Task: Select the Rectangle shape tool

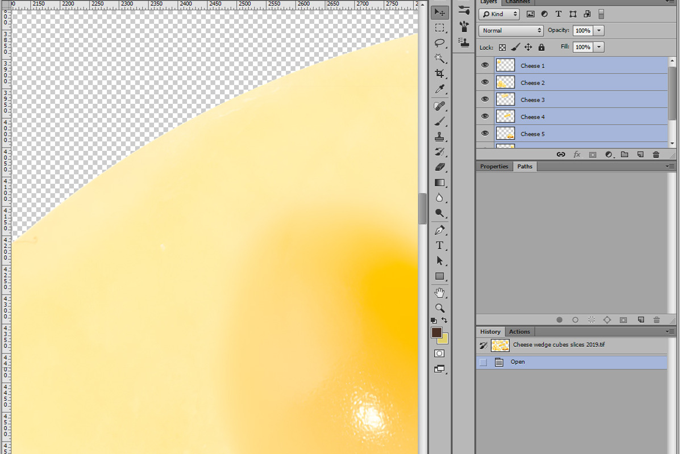Action: [439, 276]
